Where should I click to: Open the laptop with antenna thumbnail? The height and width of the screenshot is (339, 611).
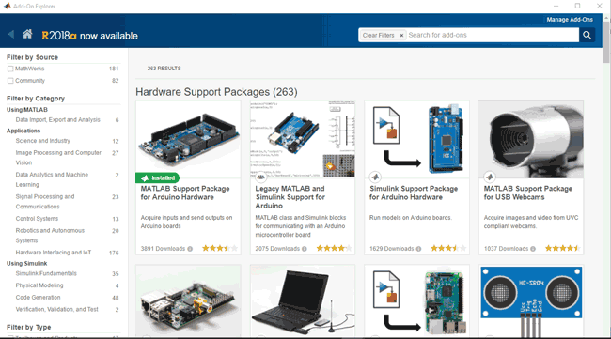point(303,300)
